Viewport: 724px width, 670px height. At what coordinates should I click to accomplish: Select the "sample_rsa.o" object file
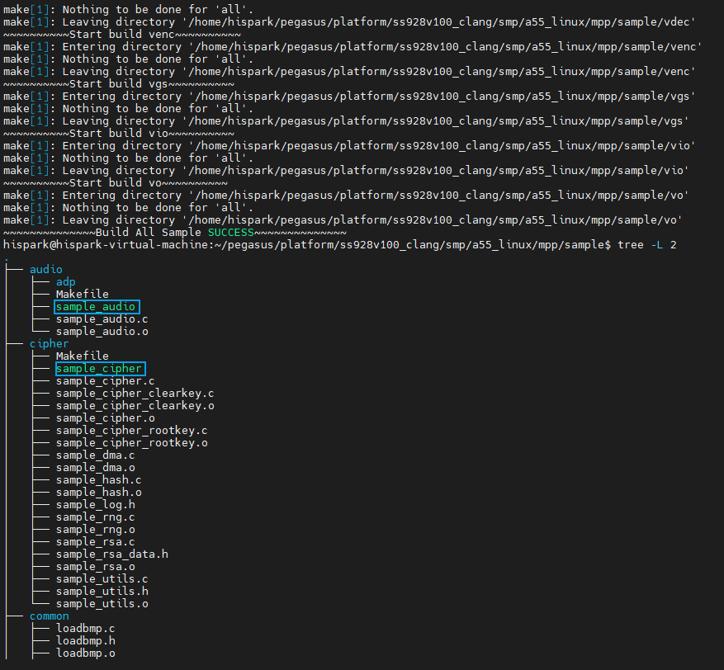96,567
